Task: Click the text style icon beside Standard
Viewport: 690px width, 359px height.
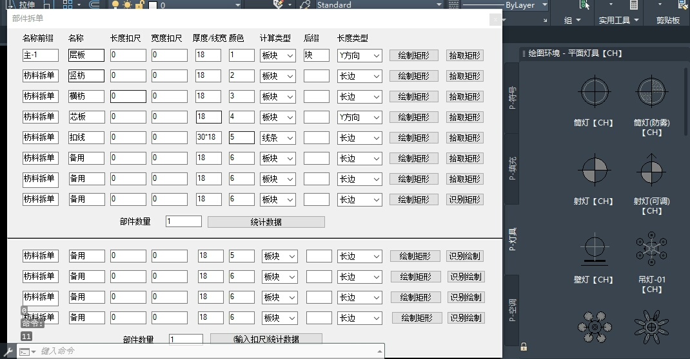Action: [x=304, y=5]
